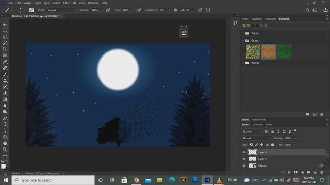Select the Gradient tool
This screenshot has height=185, width=330.
[x=5, y=99]
